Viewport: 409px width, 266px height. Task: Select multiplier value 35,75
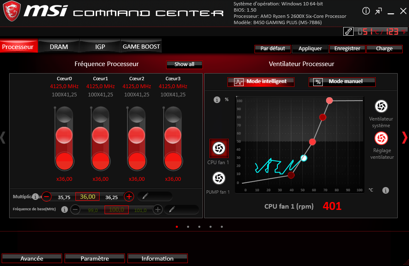[x=64, y=197]
